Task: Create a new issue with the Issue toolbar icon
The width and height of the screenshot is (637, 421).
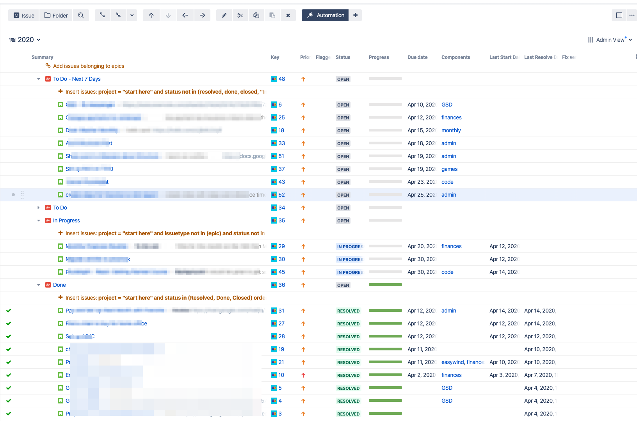Action: pos(23,15)
